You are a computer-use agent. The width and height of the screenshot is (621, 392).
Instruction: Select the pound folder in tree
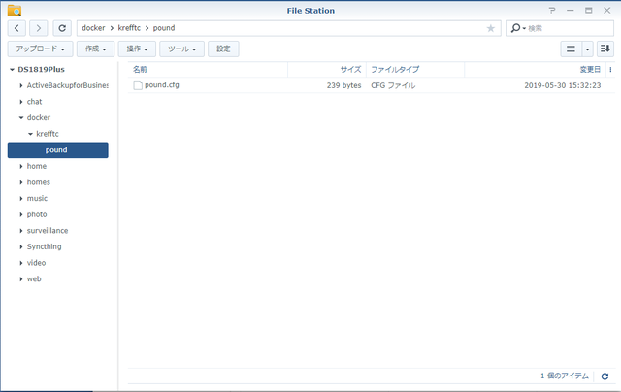tap(58, 150)
